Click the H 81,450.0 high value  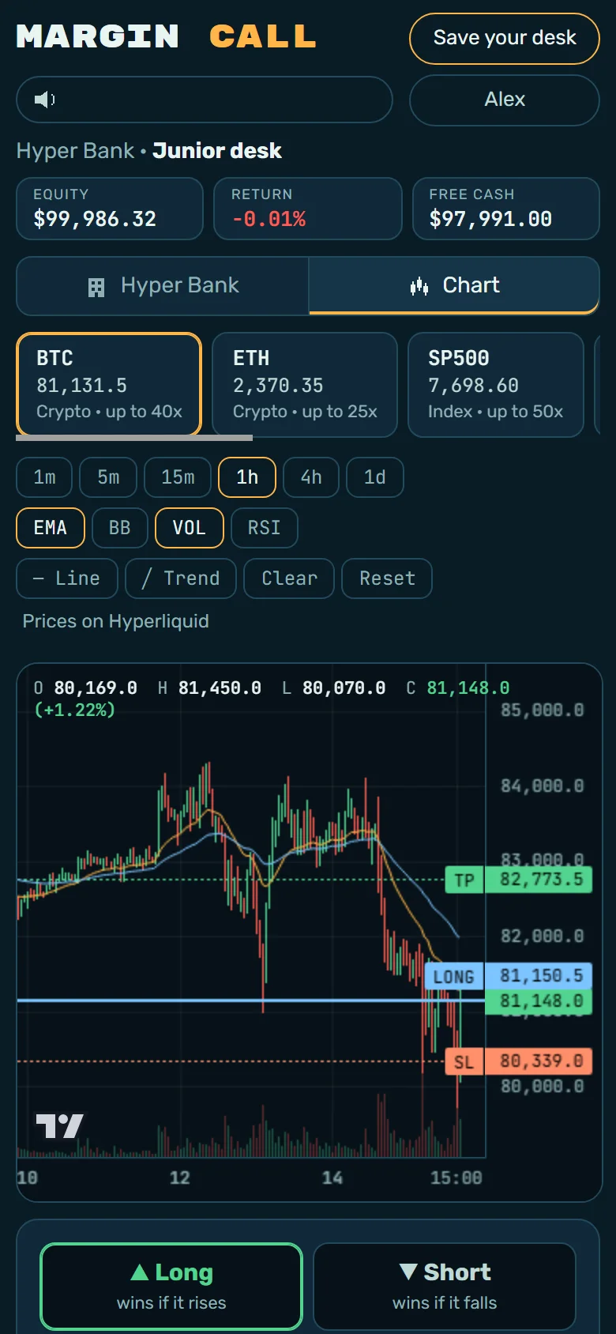(209, 688)
